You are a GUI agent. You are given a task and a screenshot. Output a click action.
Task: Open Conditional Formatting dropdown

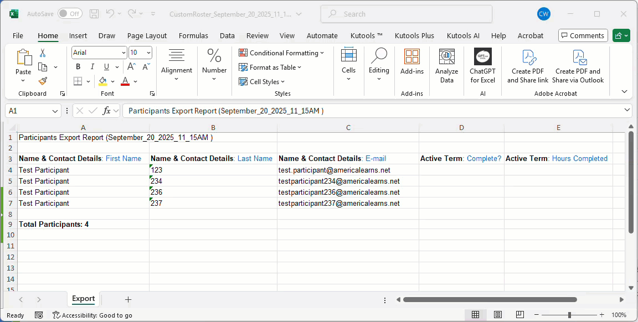pos(282,53)
